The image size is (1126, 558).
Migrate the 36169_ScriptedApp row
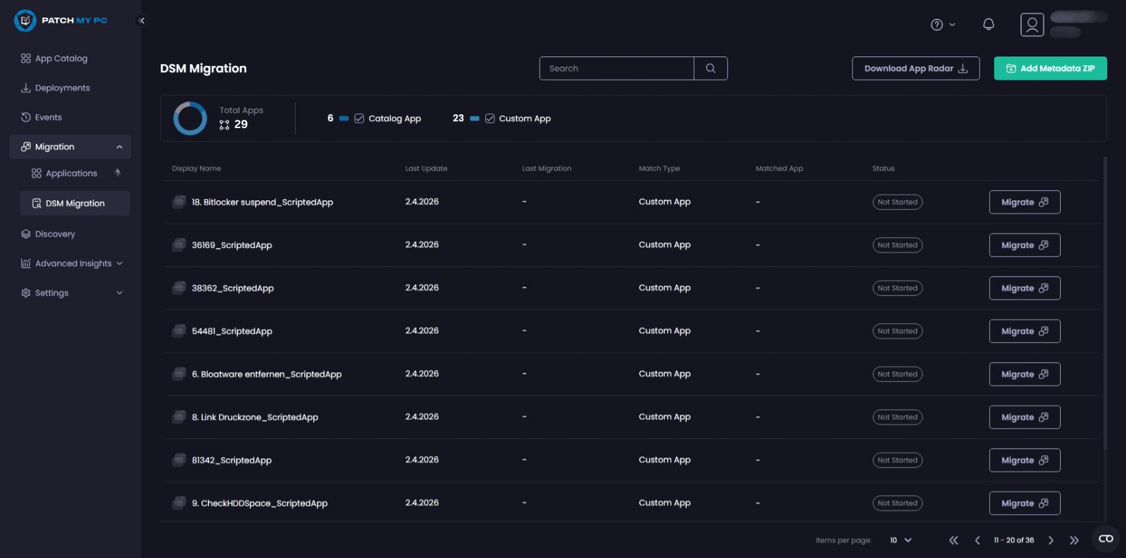pos(1024,245)
